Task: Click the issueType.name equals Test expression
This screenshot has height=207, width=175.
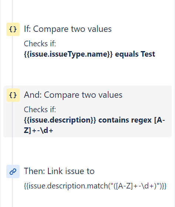Action: [89, 54]
